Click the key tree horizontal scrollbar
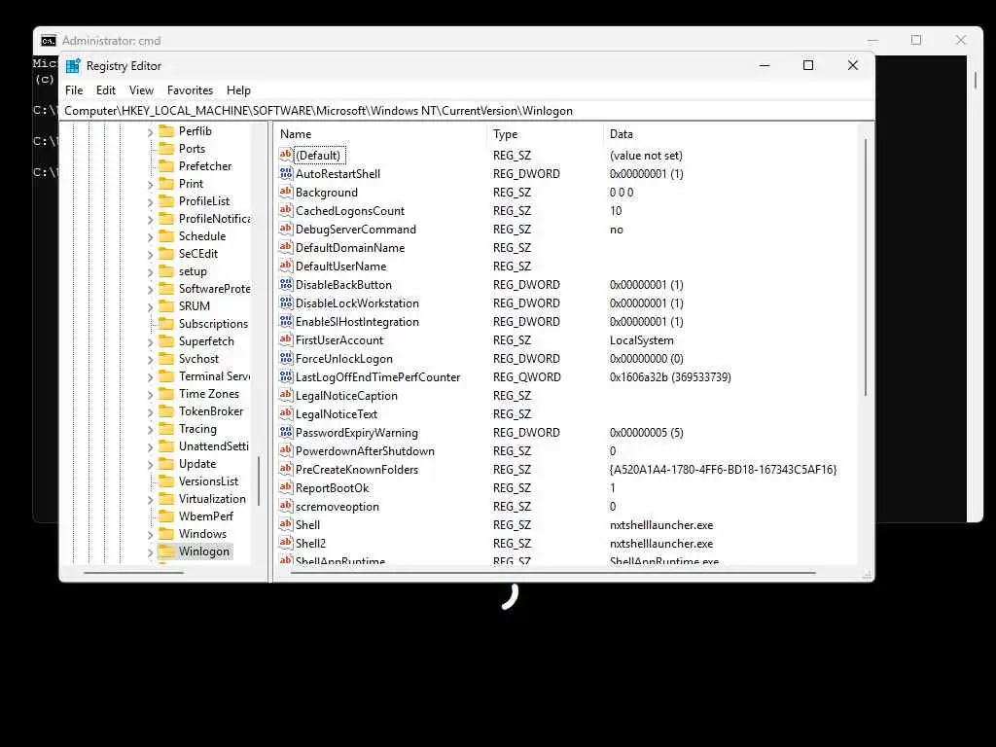Viewport: 996px width, 747px height. 133,573
